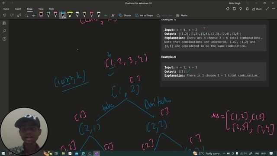This screenshot has width=277, height=156.
Task: Select objects or type text tool
Action: click(19, 16)
